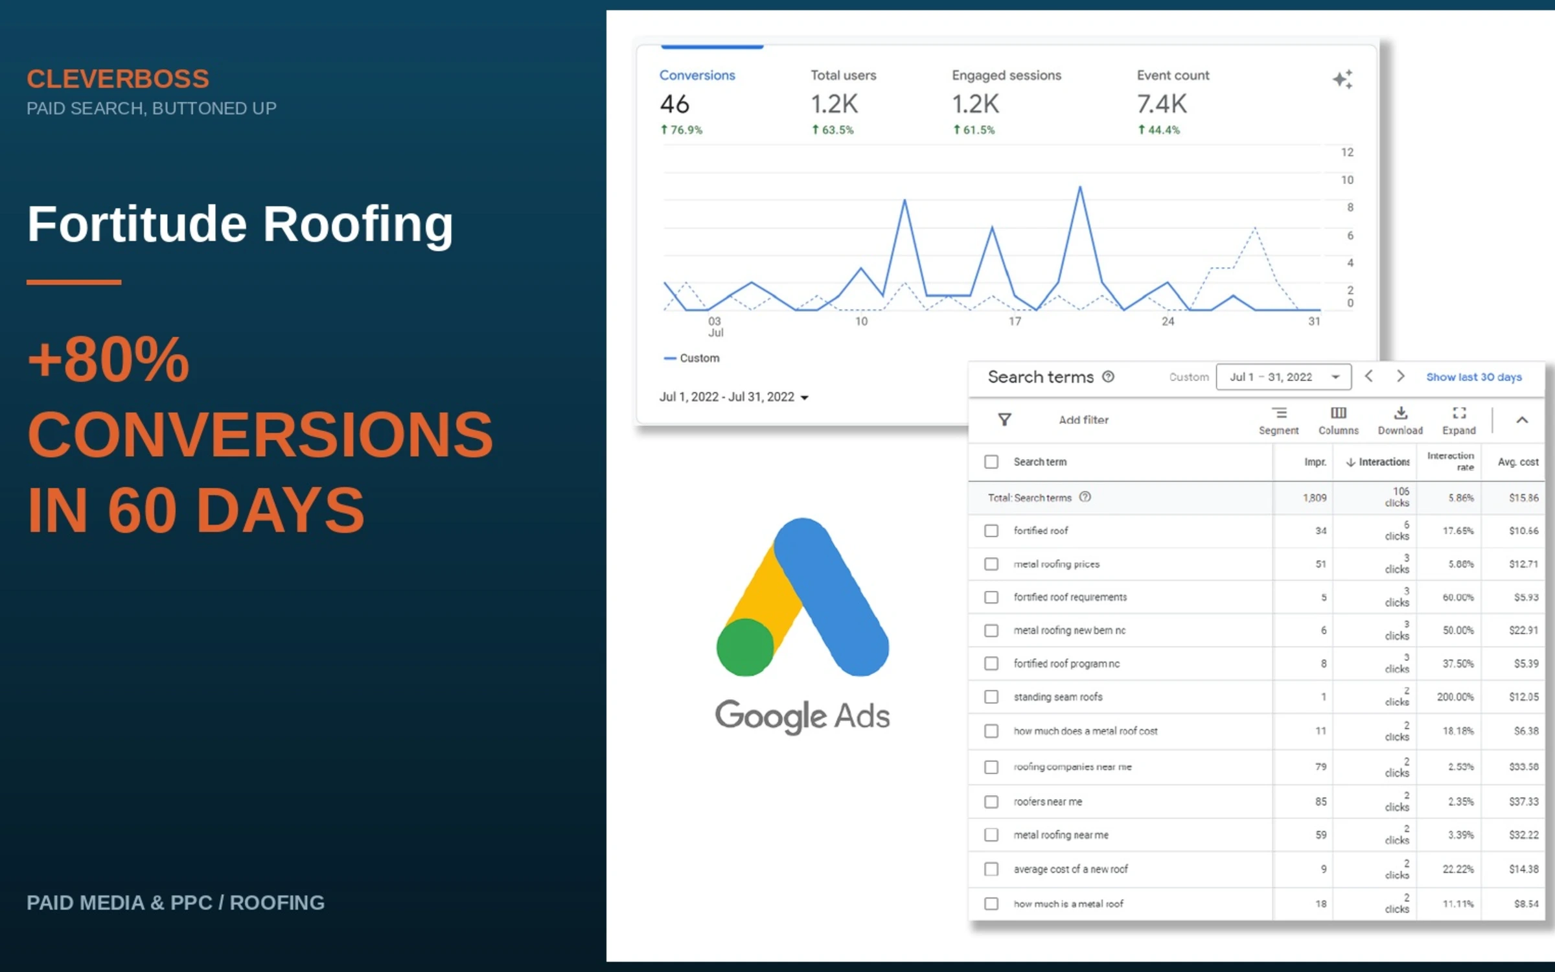Click the Custom legend entry under the chart
This screenshot has width=1555, height=972.
click(x=691, y=358)
